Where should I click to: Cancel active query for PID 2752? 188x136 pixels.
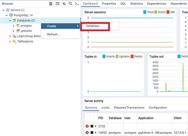tap(92, 126)
